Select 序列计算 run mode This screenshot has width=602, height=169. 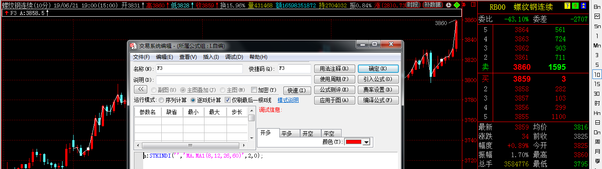(173, 100)
